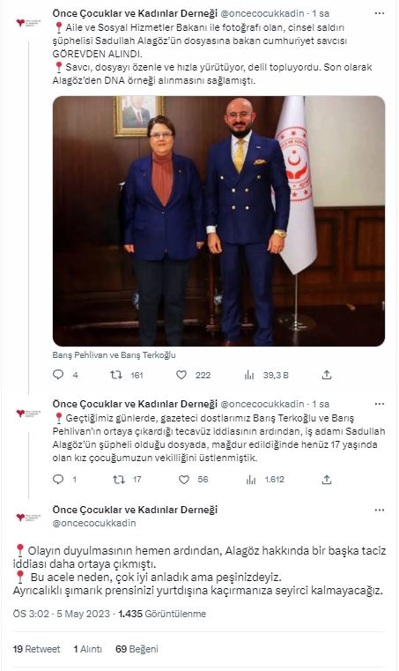Image resolution: width=399 pixels, height=671 pixels.
Task: Share the second tweet about Barış Terkoğlu
Action: (x=327, y=480)
